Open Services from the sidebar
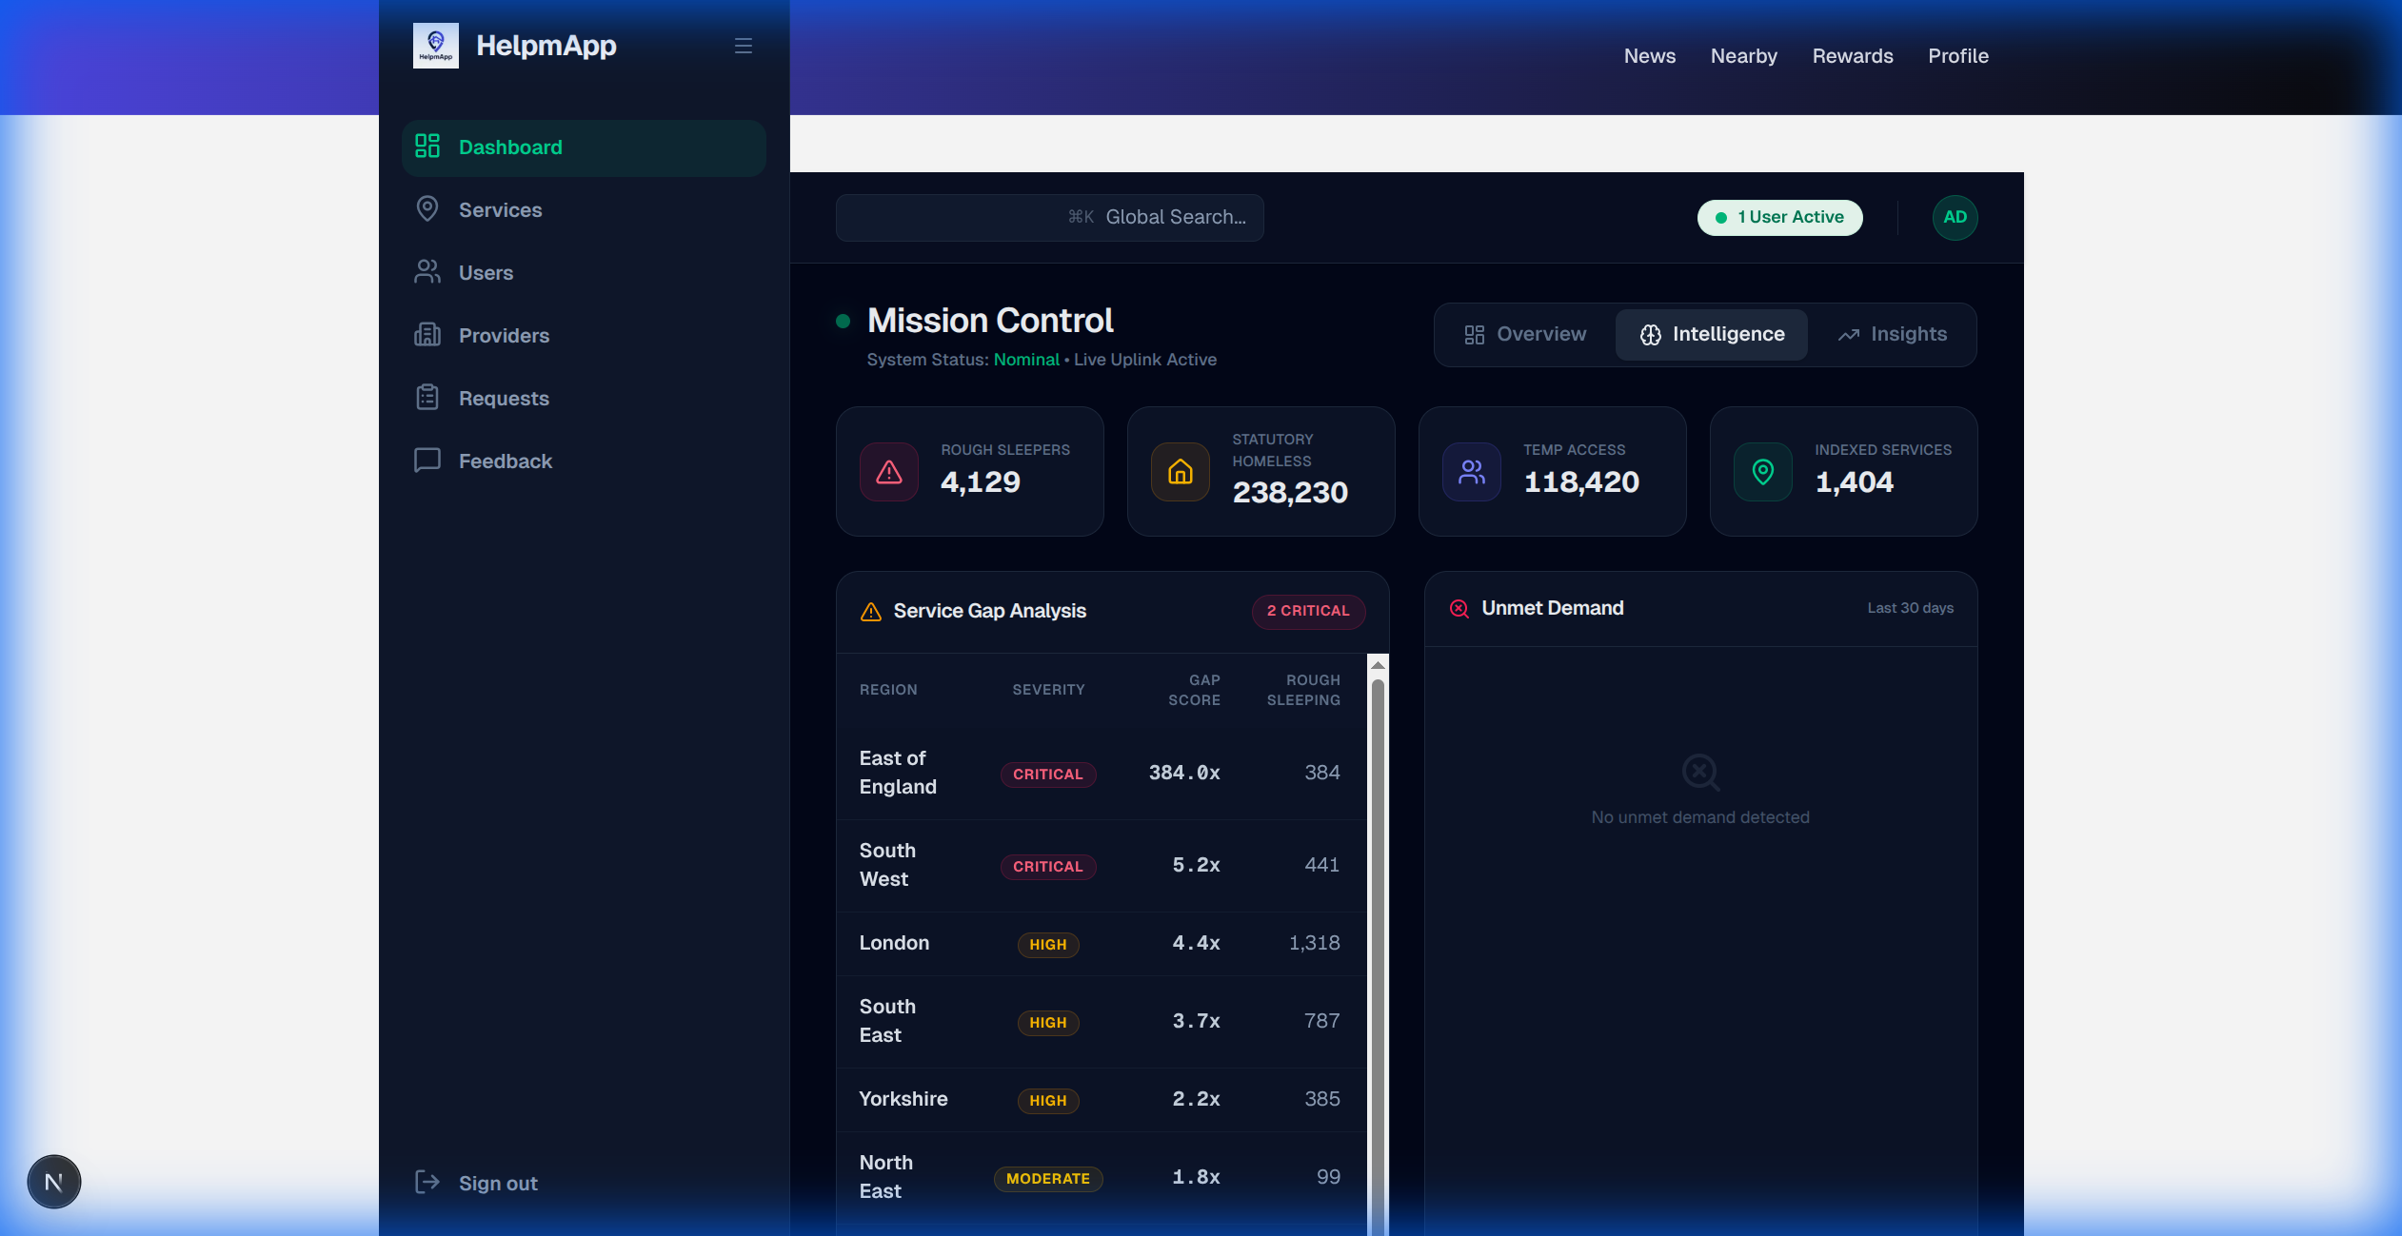 [x=500, y=210]
